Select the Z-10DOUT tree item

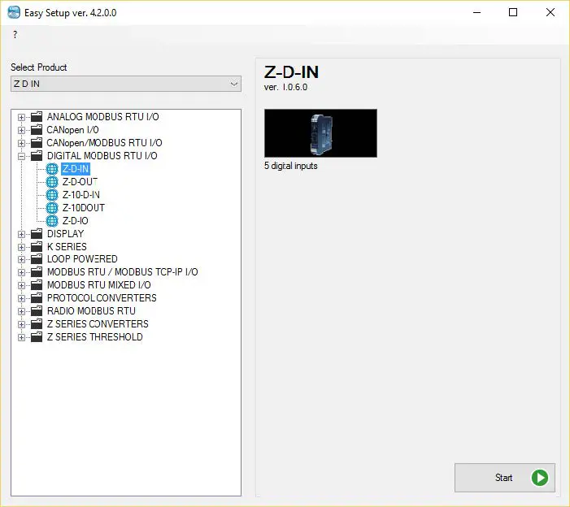[83, 208]
